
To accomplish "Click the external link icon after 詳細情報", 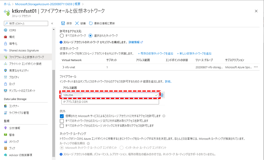I will [141, 42].
